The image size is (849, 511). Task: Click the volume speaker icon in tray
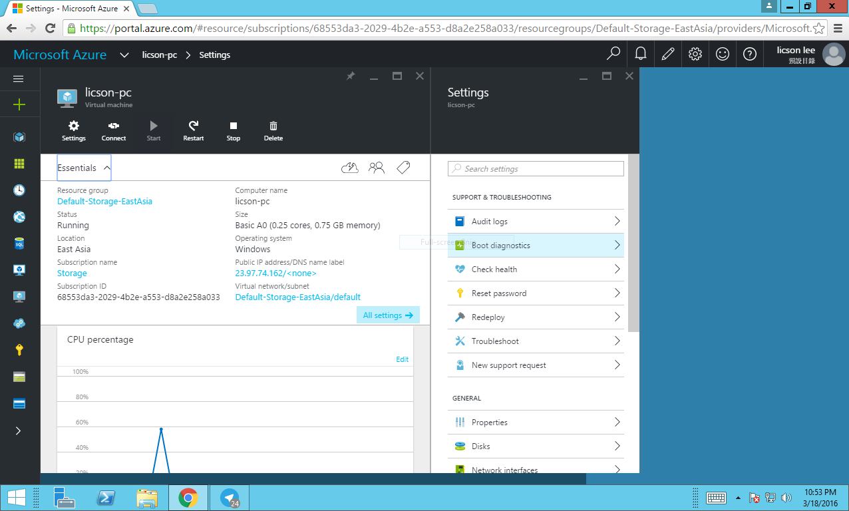(786, 498)
